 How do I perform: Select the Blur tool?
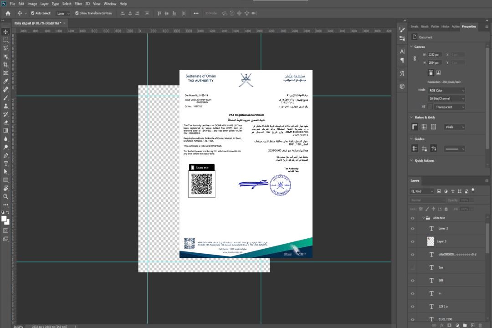[x=5, y=139]
